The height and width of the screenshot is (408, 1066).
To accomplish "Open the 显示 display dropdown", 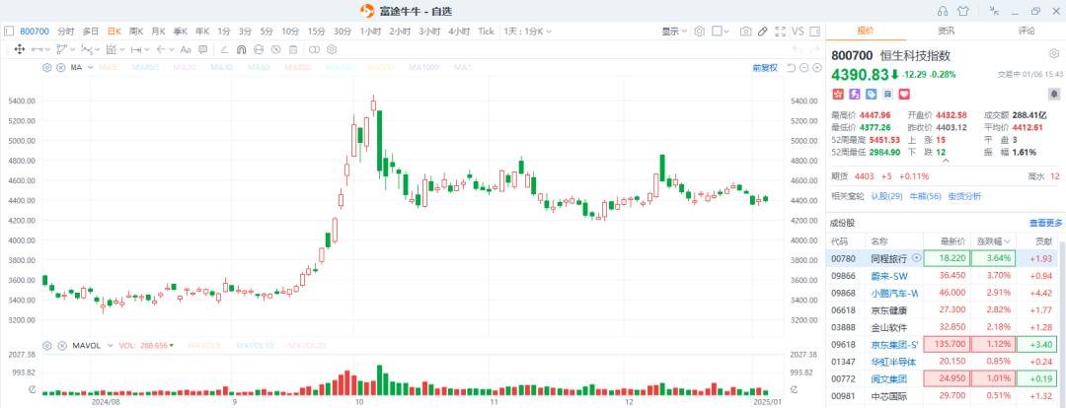I will pyautogui.click(x=674, y=32).
